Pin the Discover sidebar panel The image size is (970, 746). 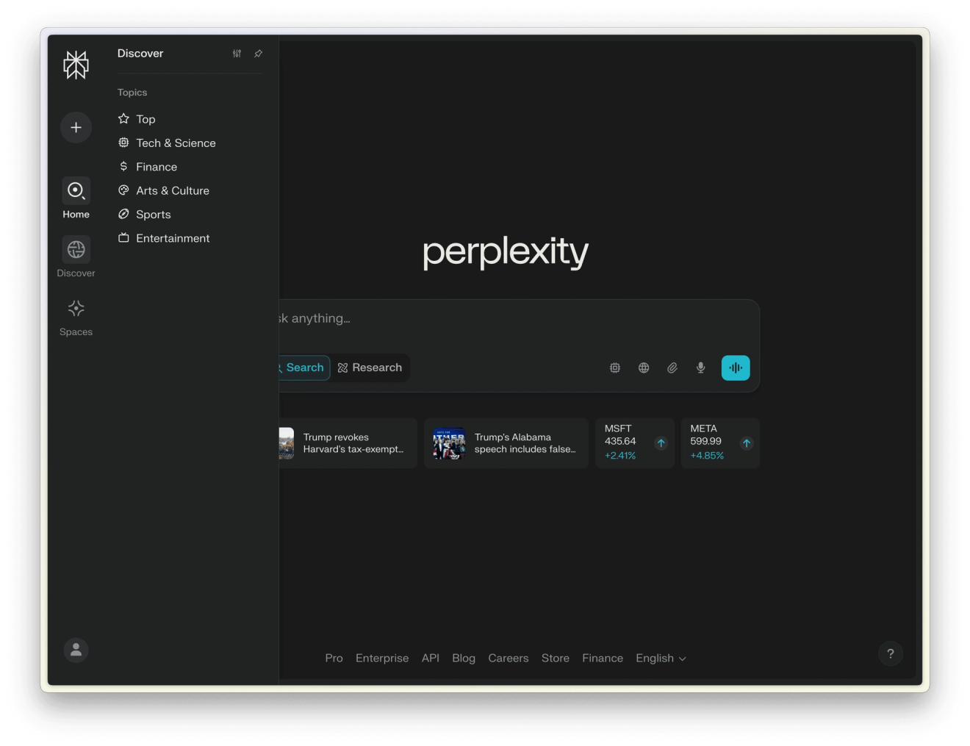point(258,54)
